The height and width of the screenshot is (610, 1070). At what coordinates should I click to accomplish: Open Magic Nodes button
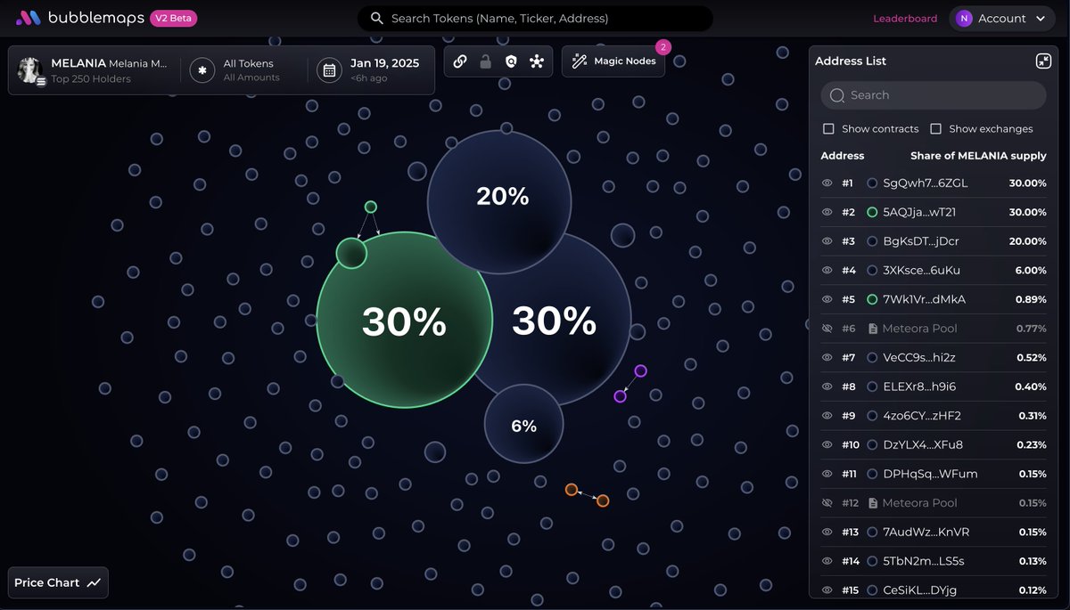[613, 61]
